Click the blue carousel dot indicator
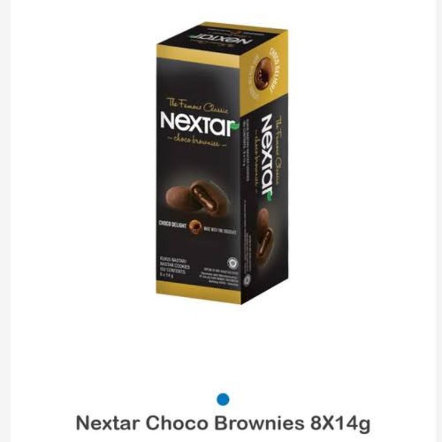442x442 pixels. coord(223,399)
